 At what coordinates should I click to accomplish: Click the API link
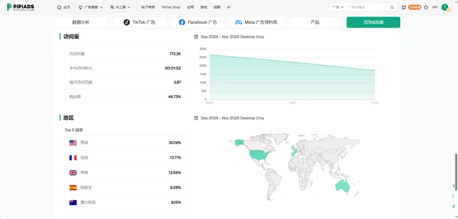pos(435,7)
